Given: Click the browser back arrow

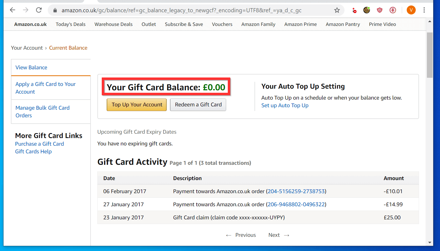Looking at the screenshot, I should pyautogui.click(x=13, y=10).
